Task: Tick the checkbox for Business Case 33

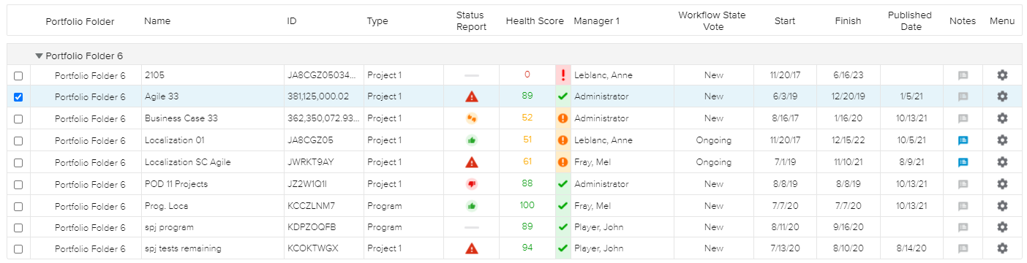Action: coord(18,118)
